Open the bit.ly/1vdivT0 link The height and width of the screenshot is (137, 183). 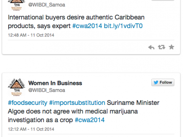123,26
